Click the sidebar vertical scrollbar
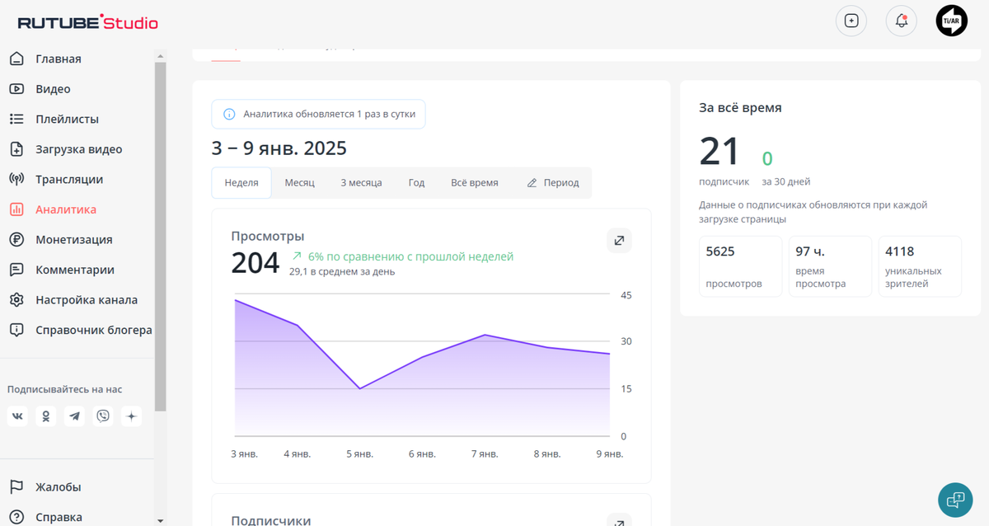 [160, 235]
